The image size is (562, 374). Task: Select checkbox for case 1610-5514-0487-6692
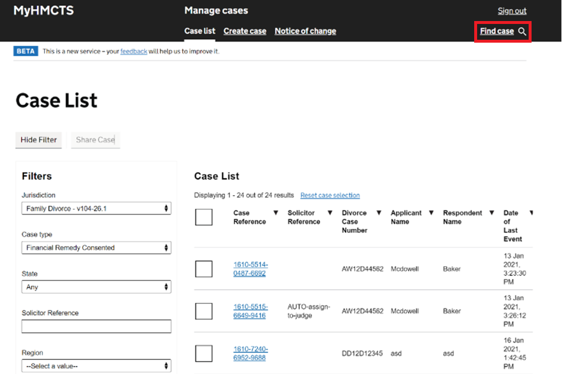(x=204, y=269)
